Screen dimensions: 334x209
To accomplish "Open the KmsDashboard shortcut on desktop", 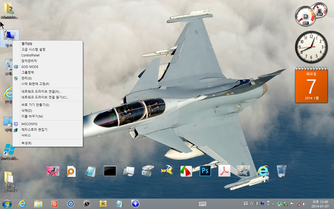I will click(x=10, y=152).
